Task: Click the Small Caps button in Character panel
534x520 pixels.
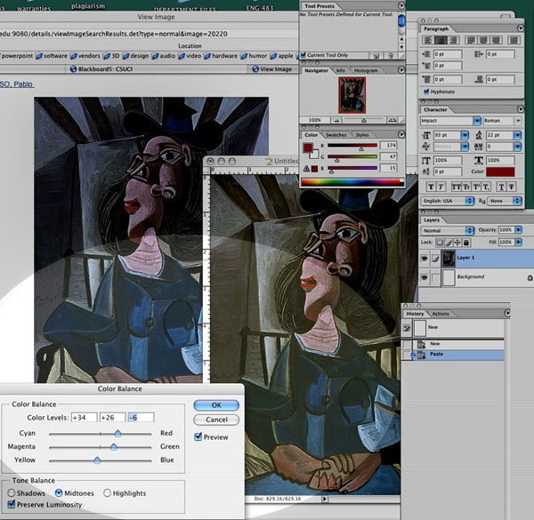Action: (x=465, y=187)
